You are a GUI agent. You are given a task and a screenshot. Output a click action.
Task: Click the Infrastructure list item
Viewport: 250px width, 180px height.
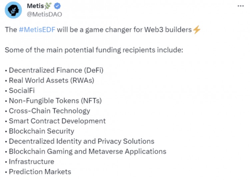tap(32, 162)
